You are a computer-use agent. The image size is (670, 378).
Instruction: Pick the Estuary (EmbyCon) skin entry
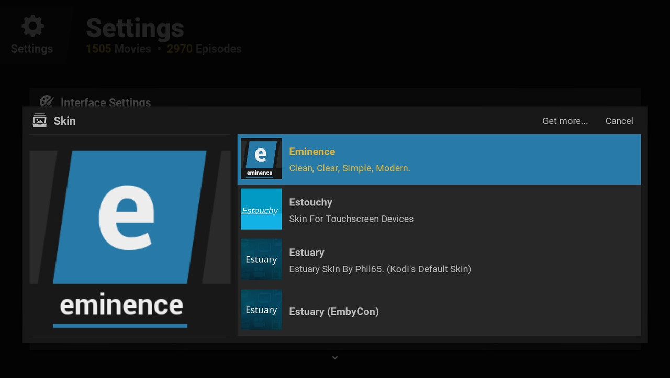(439, 311)
